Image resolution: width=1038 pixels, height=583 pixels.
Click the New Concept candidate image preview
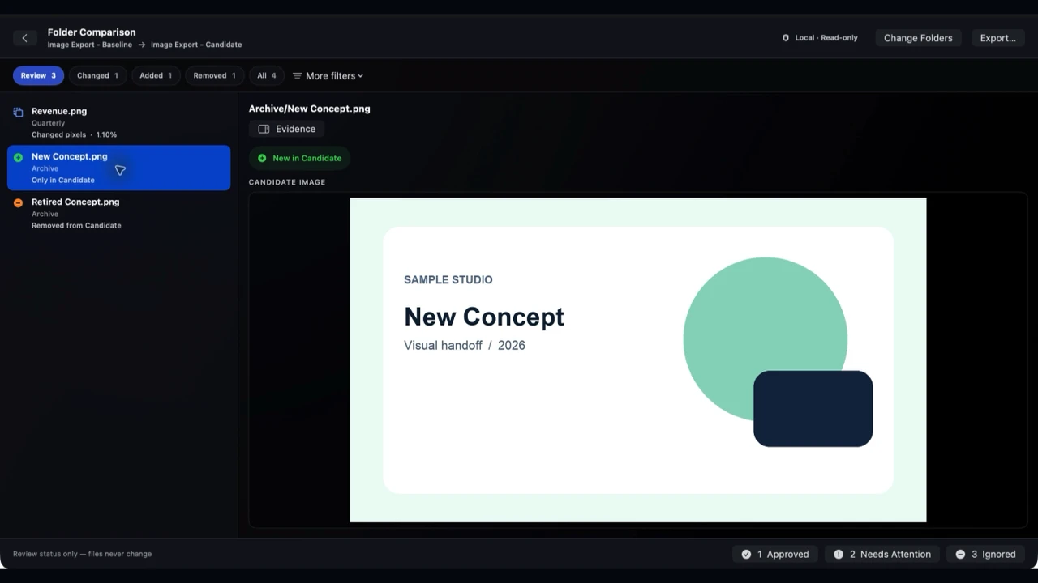(637, 360)
